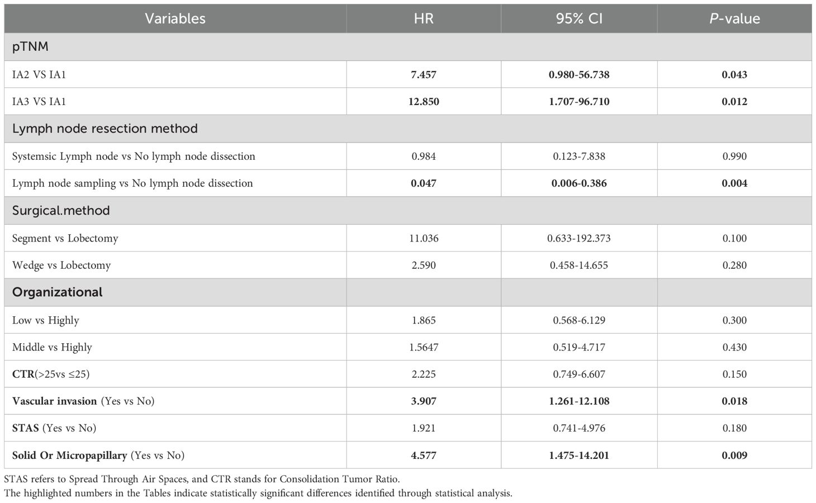Click the Low vs Highly row label

[x=46, y=320]
